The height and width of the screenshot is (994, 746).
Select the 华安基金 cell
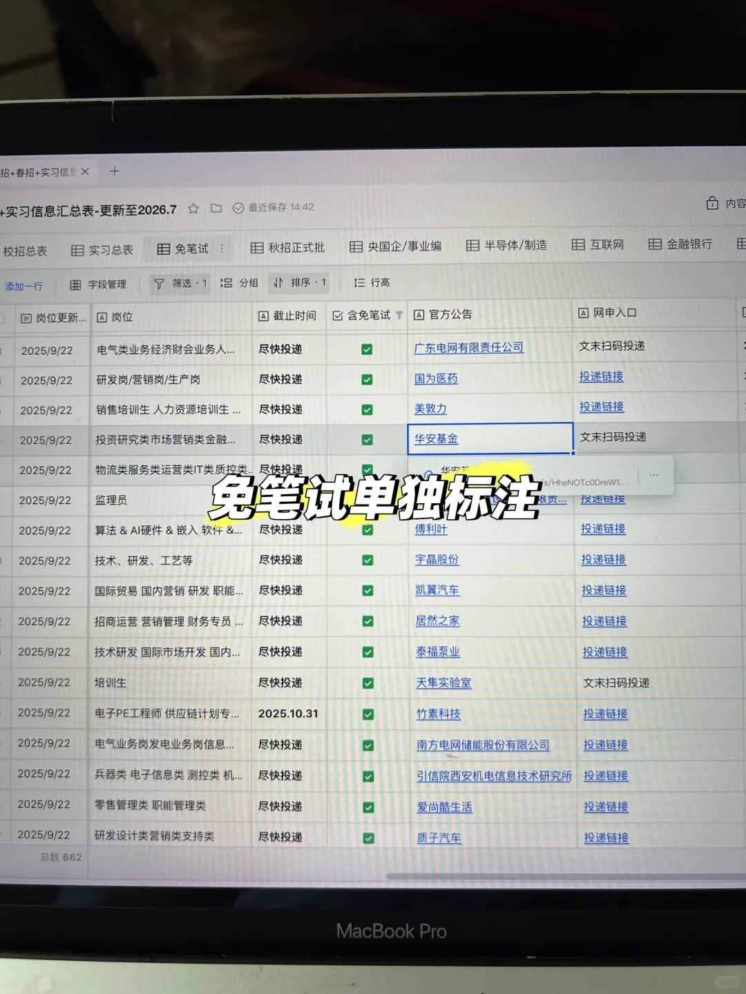490,438
